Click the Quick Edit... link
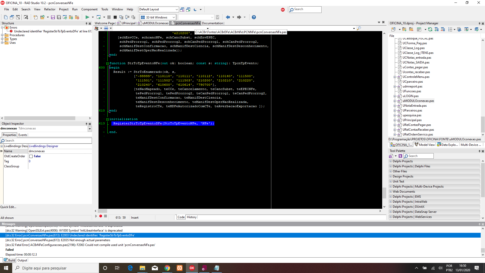The image size is (485, 273). tap(8, 207)
